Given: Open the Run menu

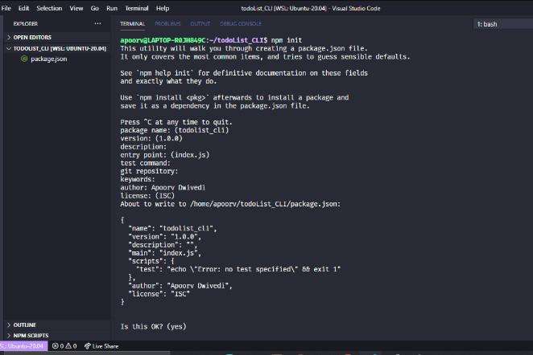Looking at the screenshot, I should 112,9.
